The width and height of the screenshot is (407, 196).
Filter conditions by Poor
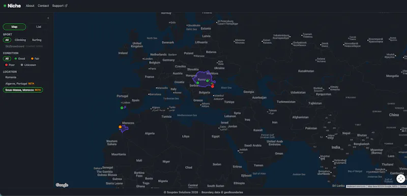[10, 65]
